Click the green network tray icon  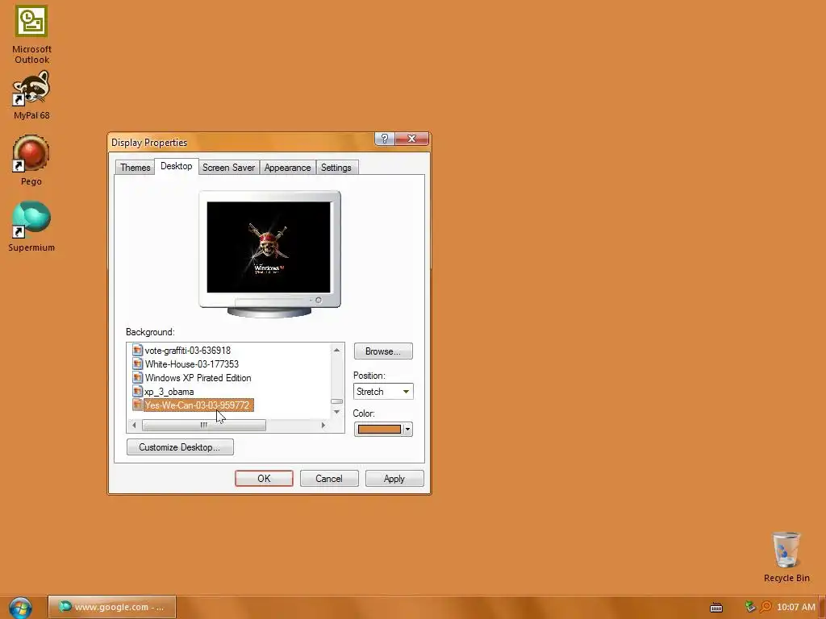coord(750,607)
